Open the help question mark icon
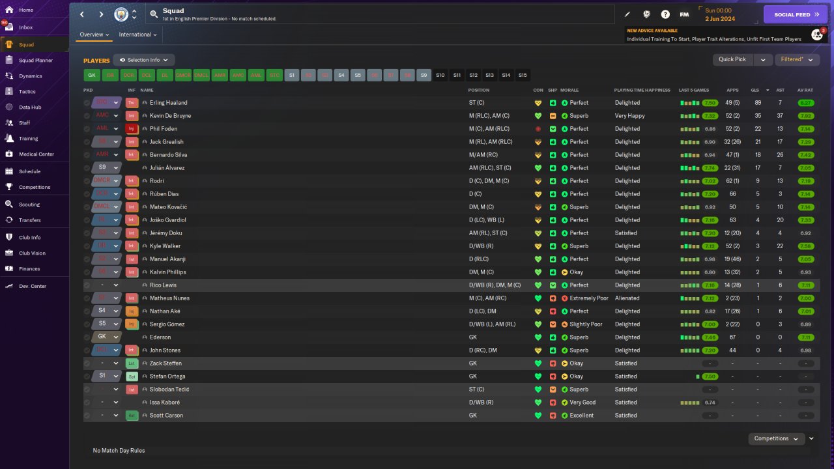The width and height of the screenshot is (834, 469). click(x=665, y=14)
